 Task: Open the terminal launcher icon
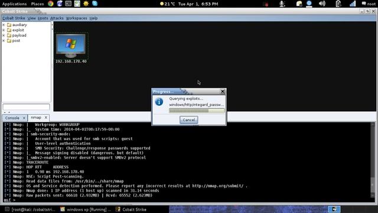tap(69, 4)
